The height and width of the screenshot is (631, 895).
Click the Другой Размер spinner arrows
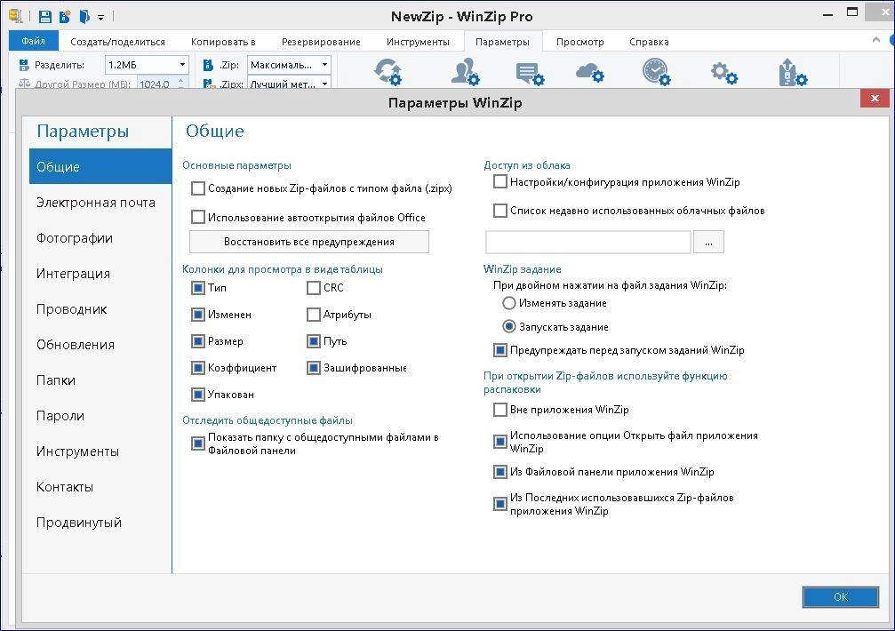pos(181,84)
